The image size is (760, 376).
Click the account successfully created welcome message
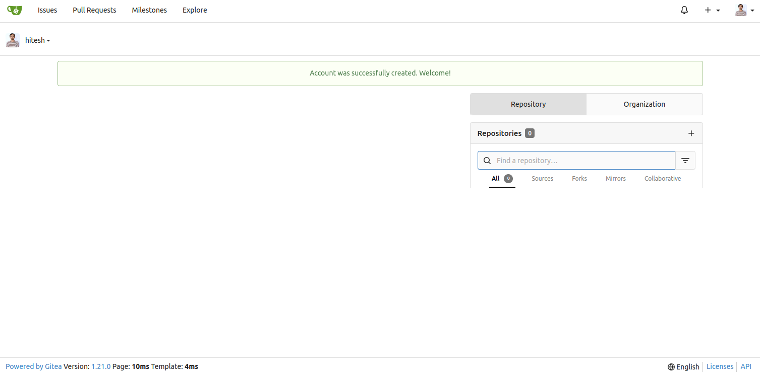coord(380,73)
